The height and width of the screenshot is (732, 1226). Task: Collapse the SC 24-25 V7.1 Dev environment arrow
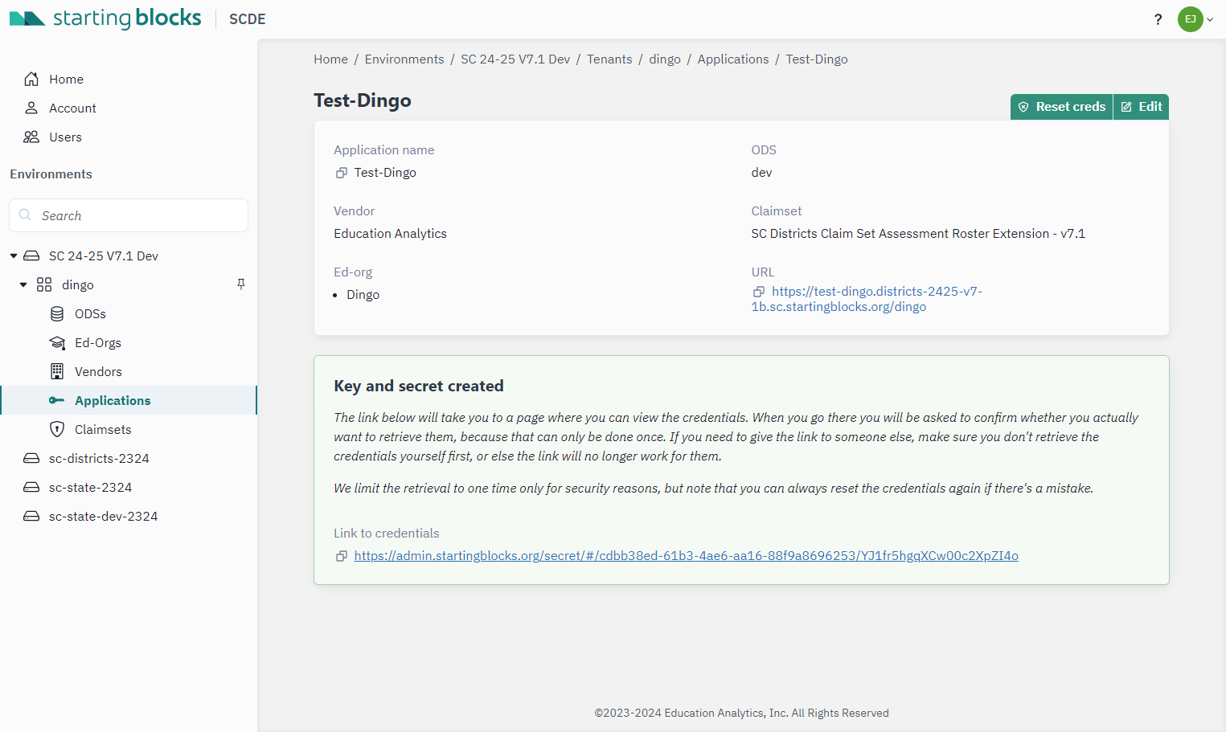click(x=14, y=256)
